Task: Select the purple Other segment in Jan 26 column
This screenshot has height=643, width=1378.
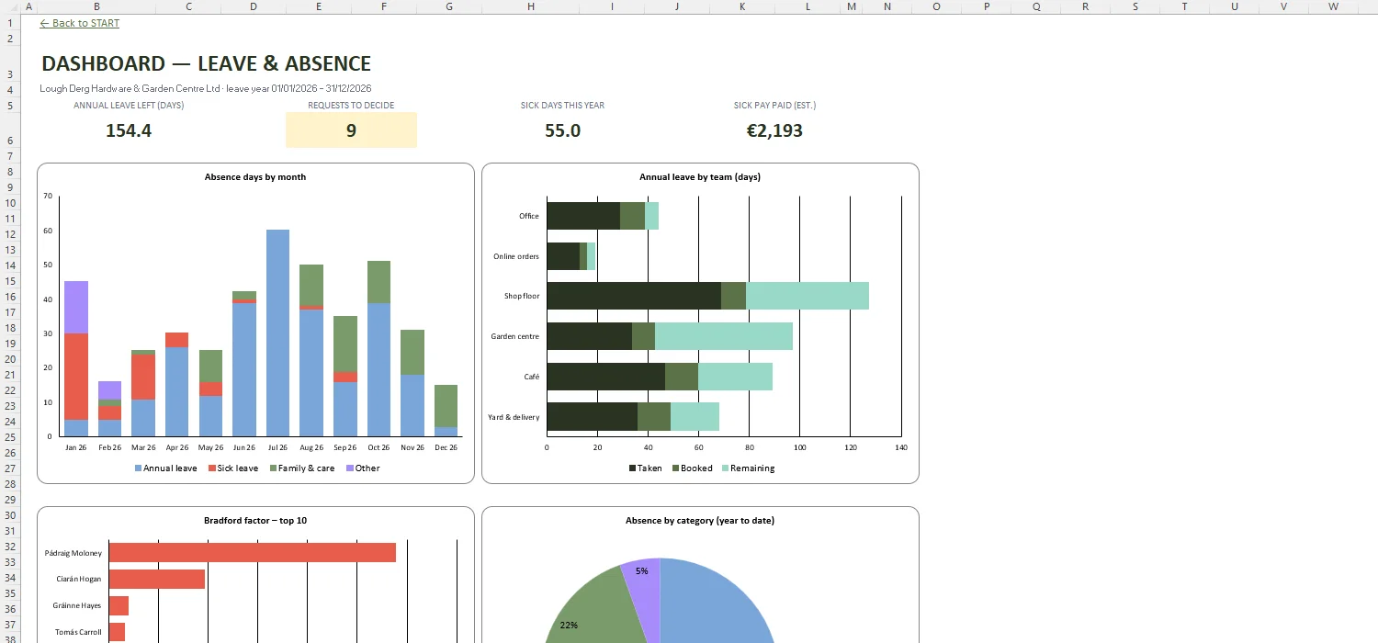Action: click(x=76, y=307)
